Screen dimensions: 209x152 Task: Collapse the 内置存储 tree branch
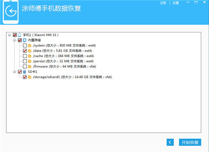14,40
